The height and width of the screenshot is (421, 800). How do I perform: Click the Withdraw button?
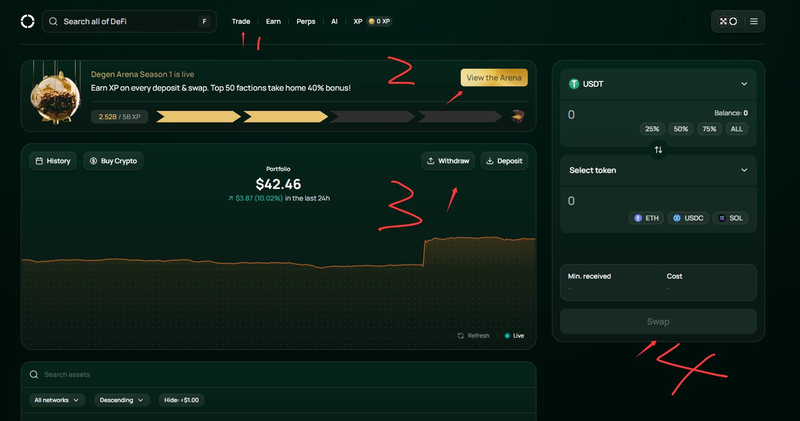click(x=448, y=161)
